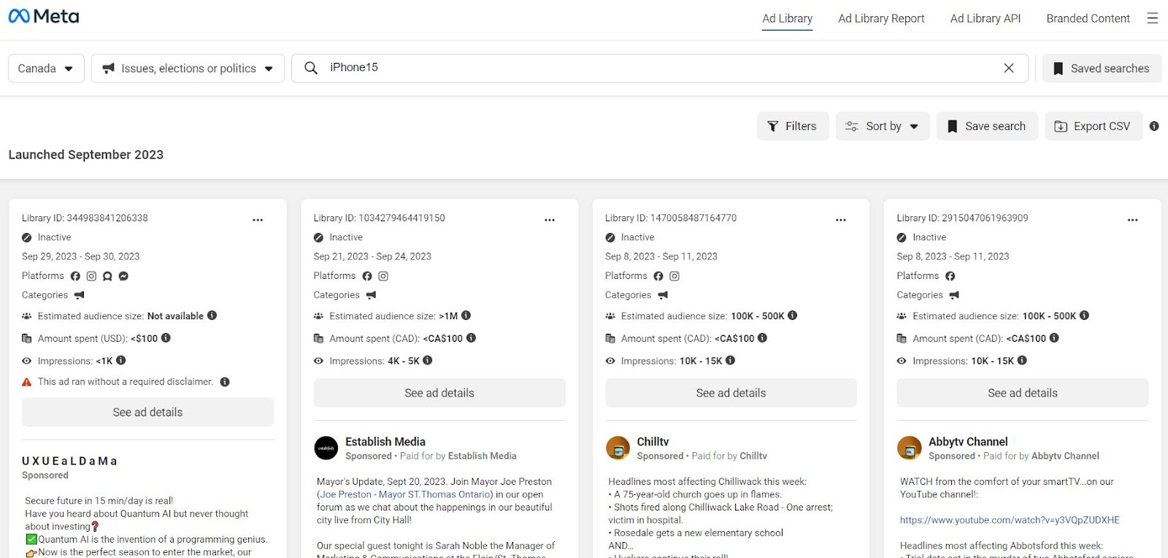Click Facebook platform icon on ad 2915047061963909
Screen dimensions: 1168x558
coord(950,276)
